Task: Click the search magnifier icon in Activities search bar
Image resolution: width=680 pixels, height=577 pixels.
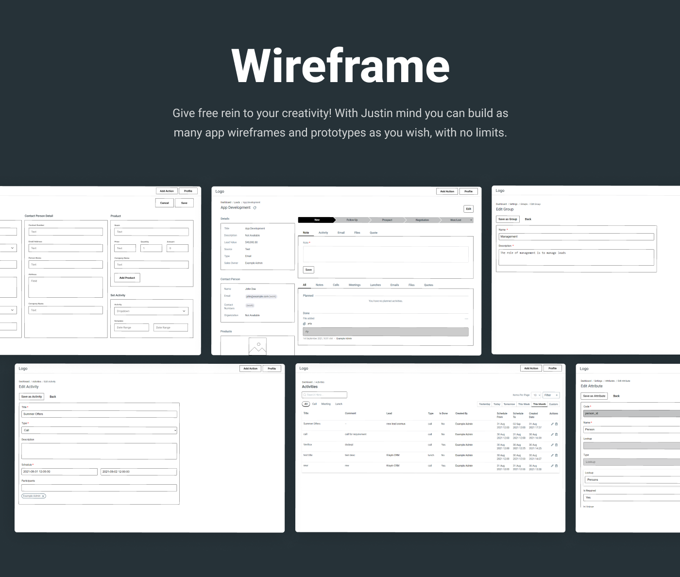Action: [305, 395]
